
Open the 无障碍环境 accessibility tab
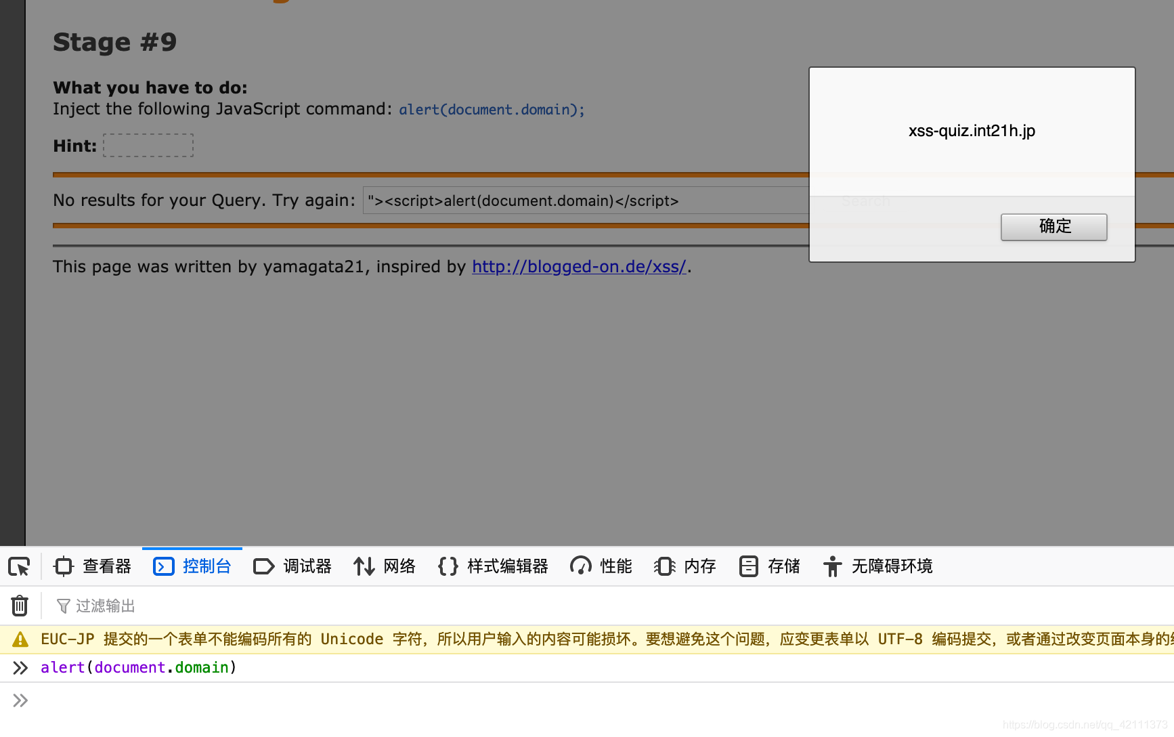pos(877,566)
